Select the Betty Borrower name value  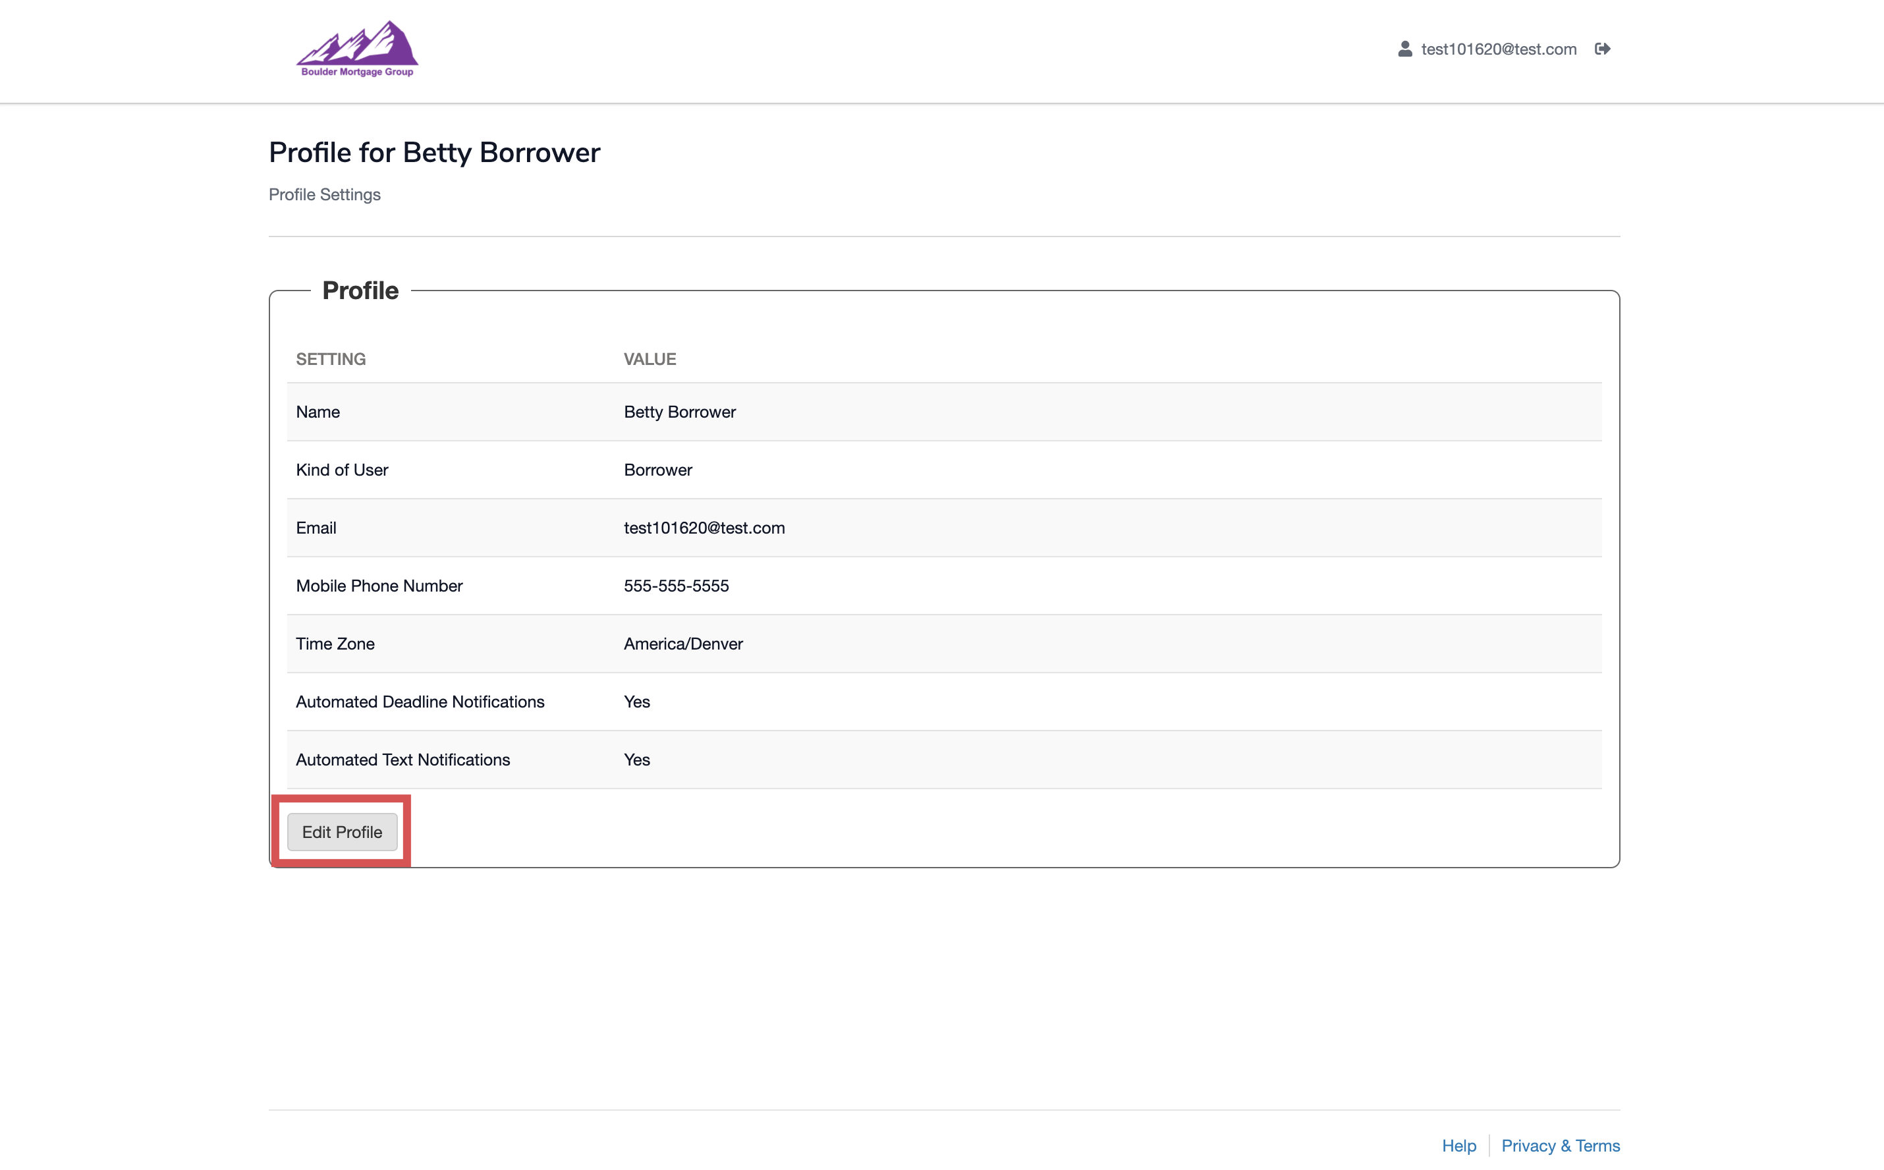click(679, 412)
